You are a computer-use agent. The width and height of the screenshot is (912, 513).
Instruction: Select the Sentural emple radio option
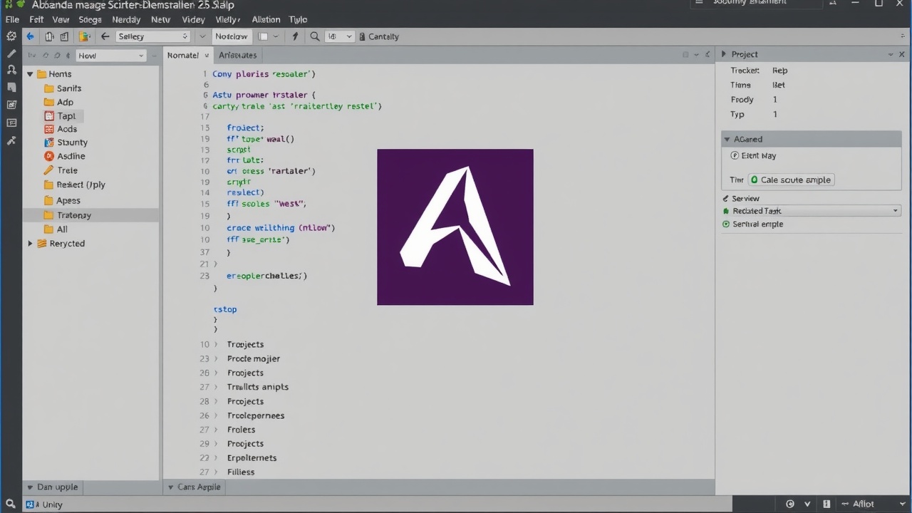[726, 224]
